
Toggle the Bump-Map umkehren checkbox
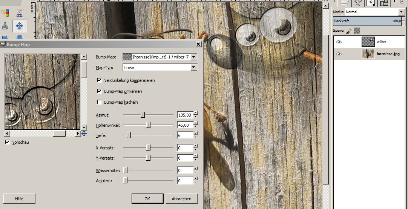coord(100,91)
